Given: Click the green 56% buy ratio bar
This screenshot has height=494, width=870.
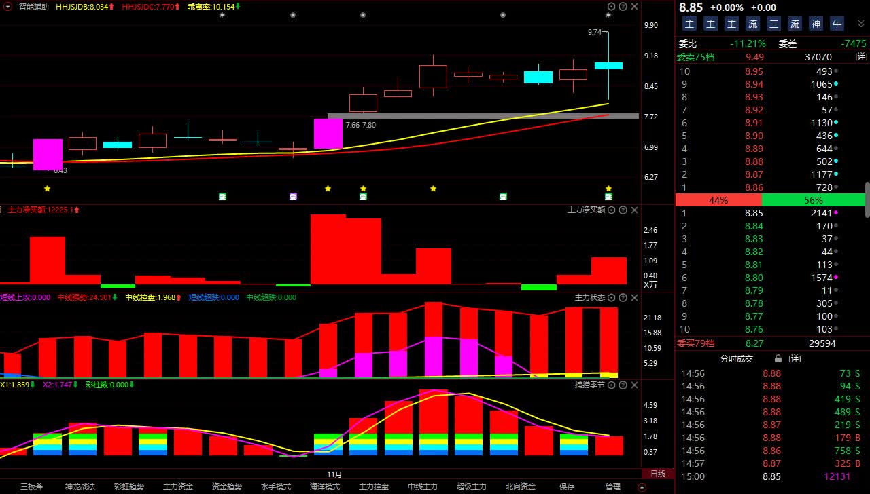Looking at the screenshot, I should click(x=814, y=200).
